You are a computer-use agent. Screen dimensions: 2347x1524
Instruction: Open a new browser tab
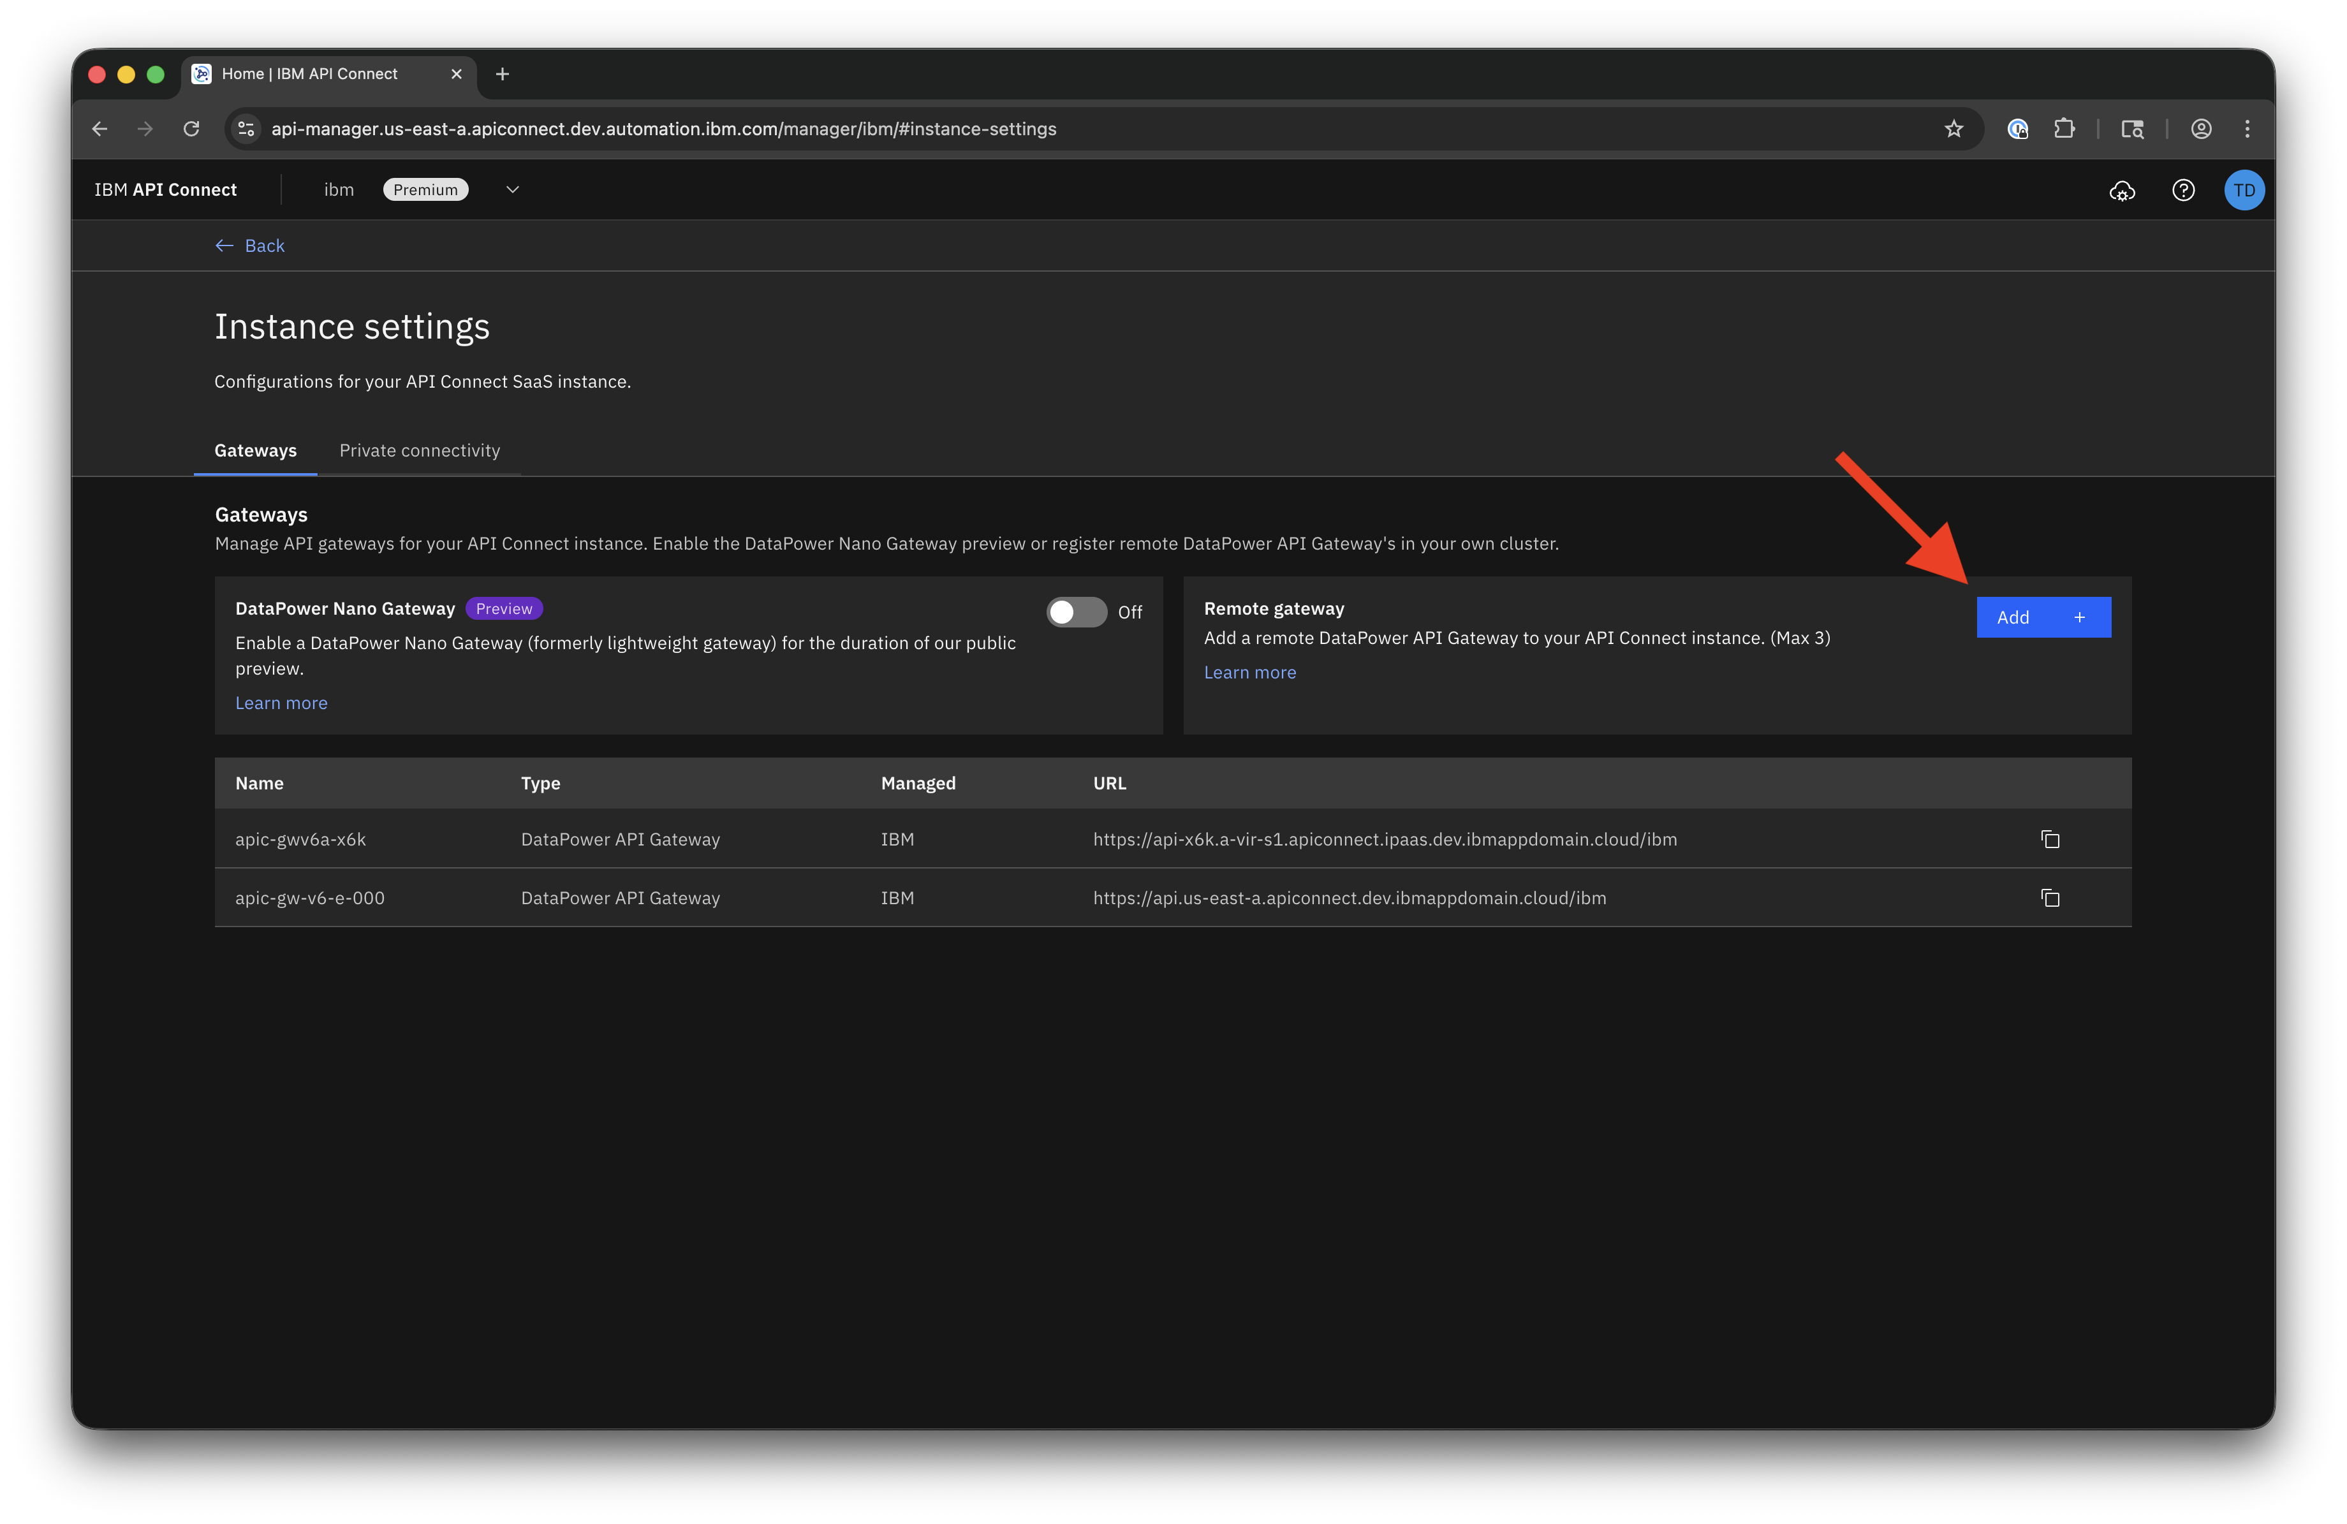tap(502, 74)
